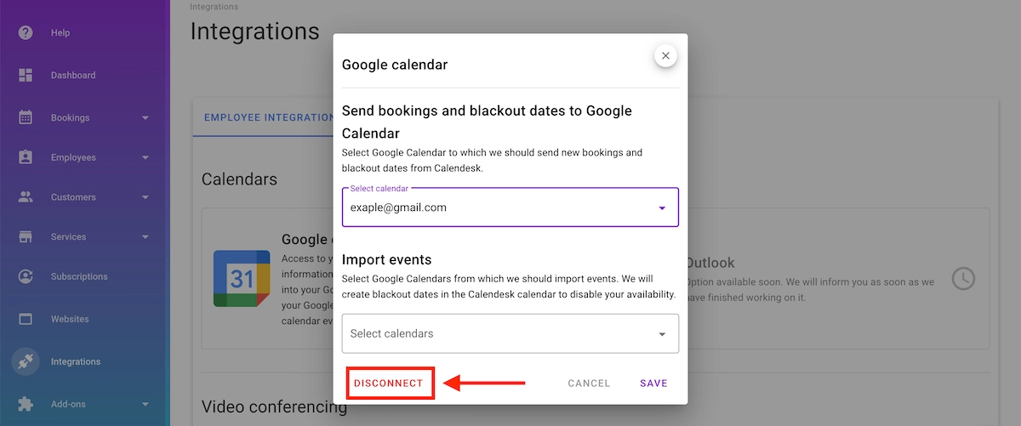
Task: Expand the Employees submenu arrow
Action: (145, 157)
